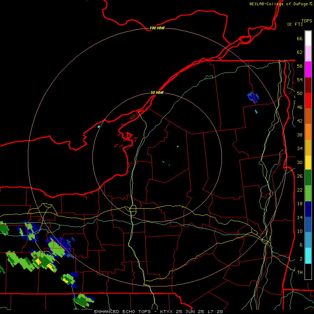Click the dark orange 46 kft legend color
The width and height of the screenshot is (314, 314).
point(308,116)
